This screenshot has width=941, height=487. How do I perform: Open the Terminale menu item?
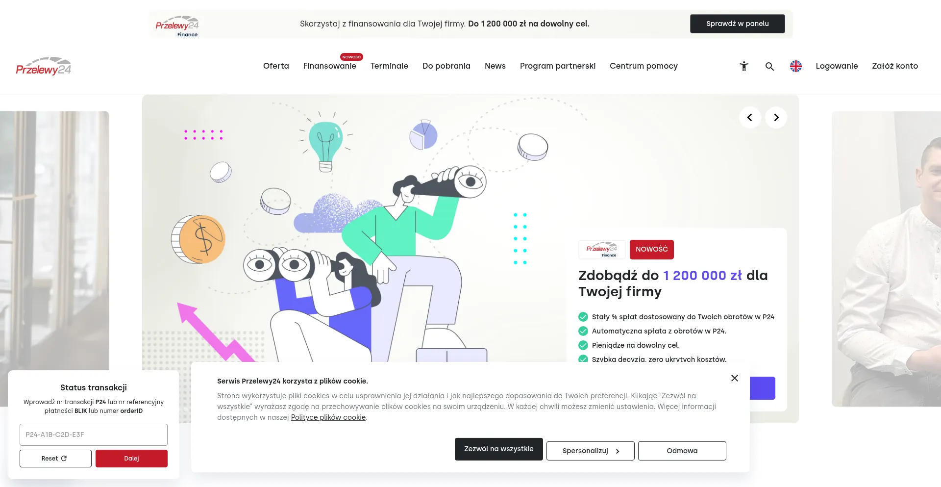coord(389,66)
